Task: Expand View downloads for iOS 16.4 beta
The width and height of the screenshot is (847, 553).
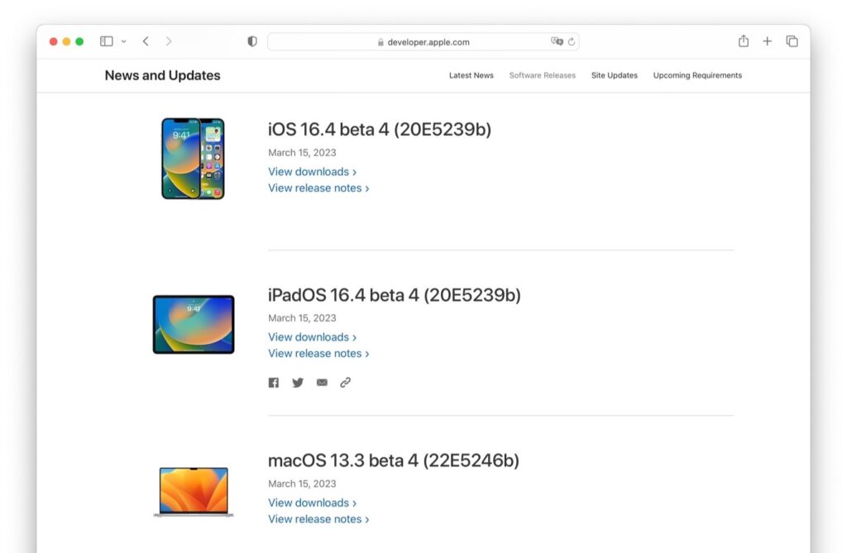Action: coord(312,171)
